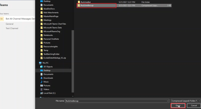Click the Cancel button

pos(194,106)
